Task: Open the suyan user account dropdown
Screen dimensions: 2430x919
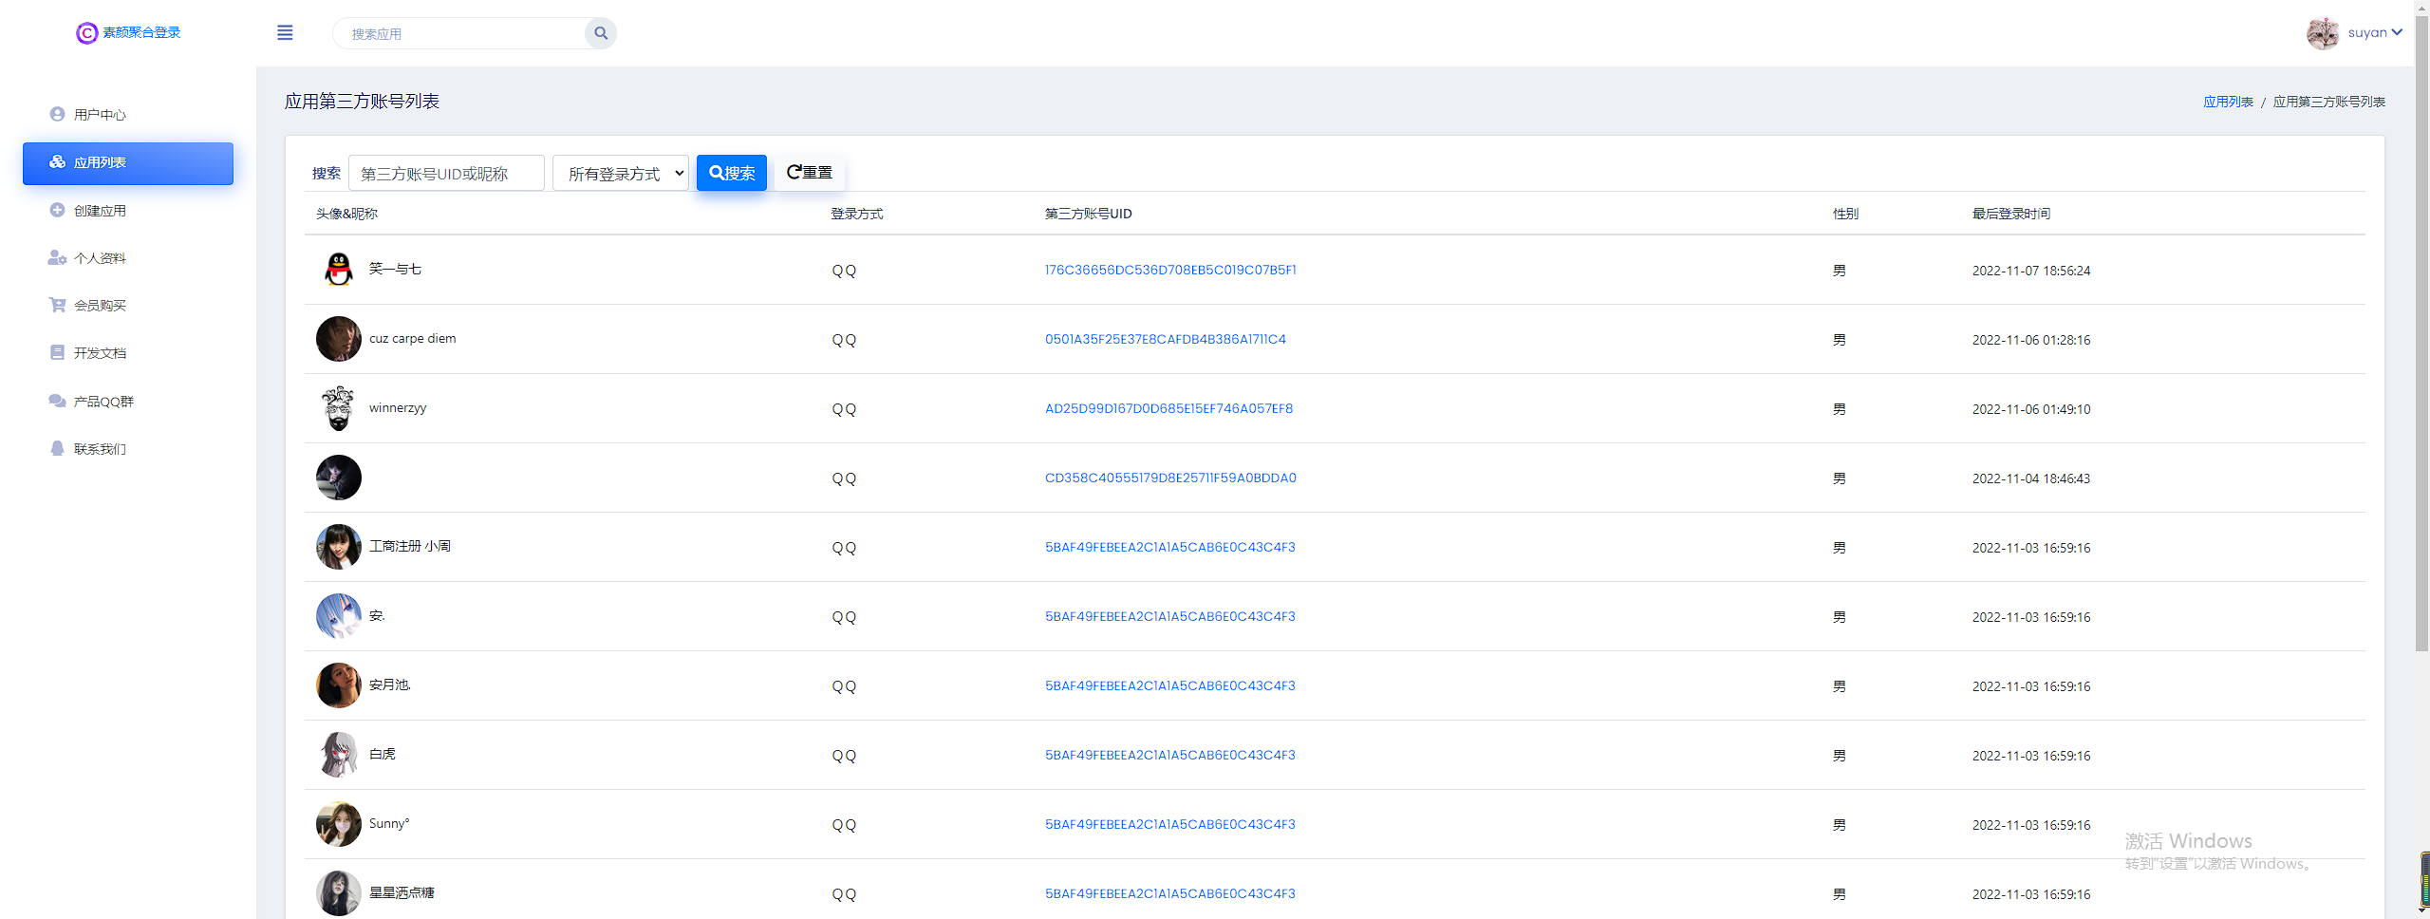Action: 2373,33
